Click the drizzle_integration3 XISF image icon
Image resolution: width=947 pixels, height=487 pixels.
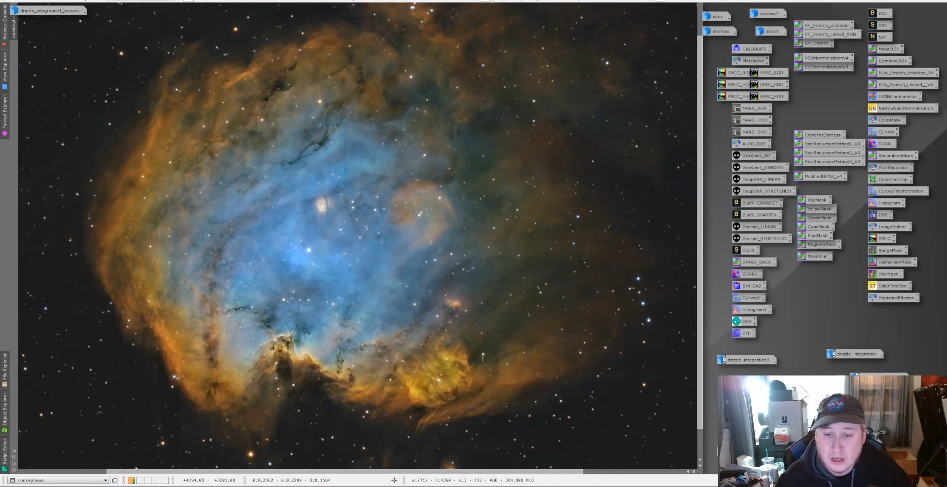tap(747, 360)
